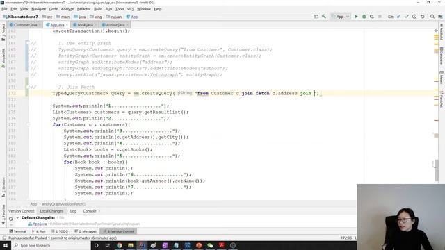This screenshot has width=445, height=250.
Task: Click entityGraphAndJoinFetch() in the editor breadcrumb
Action: coord(64,204)
